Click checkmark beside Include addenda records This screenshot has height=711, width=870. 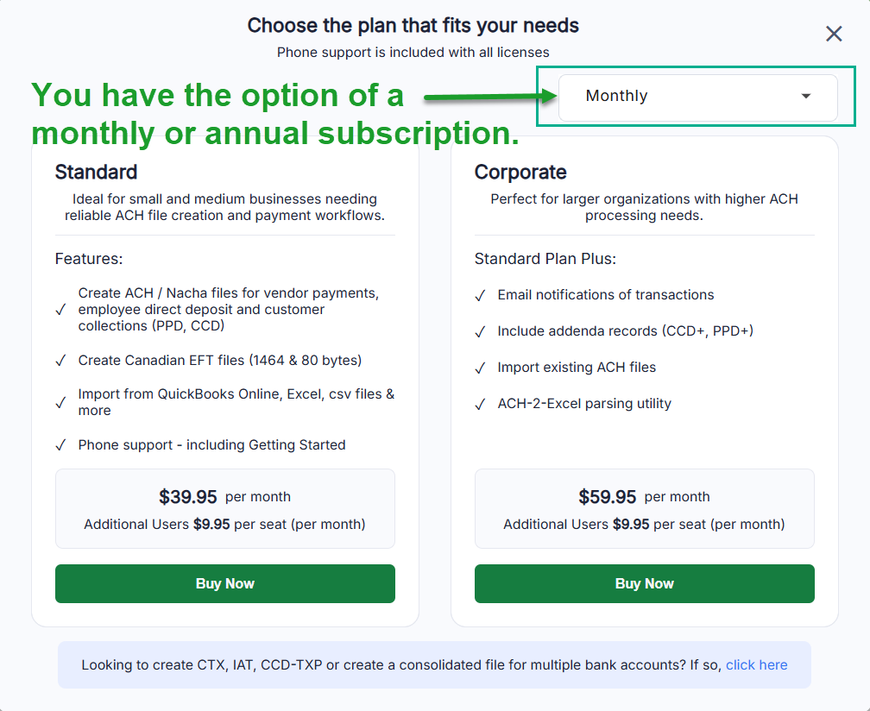(x=480, y=331)
